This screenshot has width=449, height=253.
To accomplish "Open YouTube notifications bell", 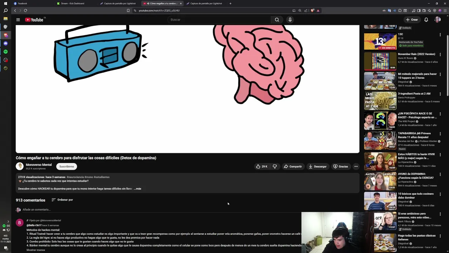I will pos(426,20).
